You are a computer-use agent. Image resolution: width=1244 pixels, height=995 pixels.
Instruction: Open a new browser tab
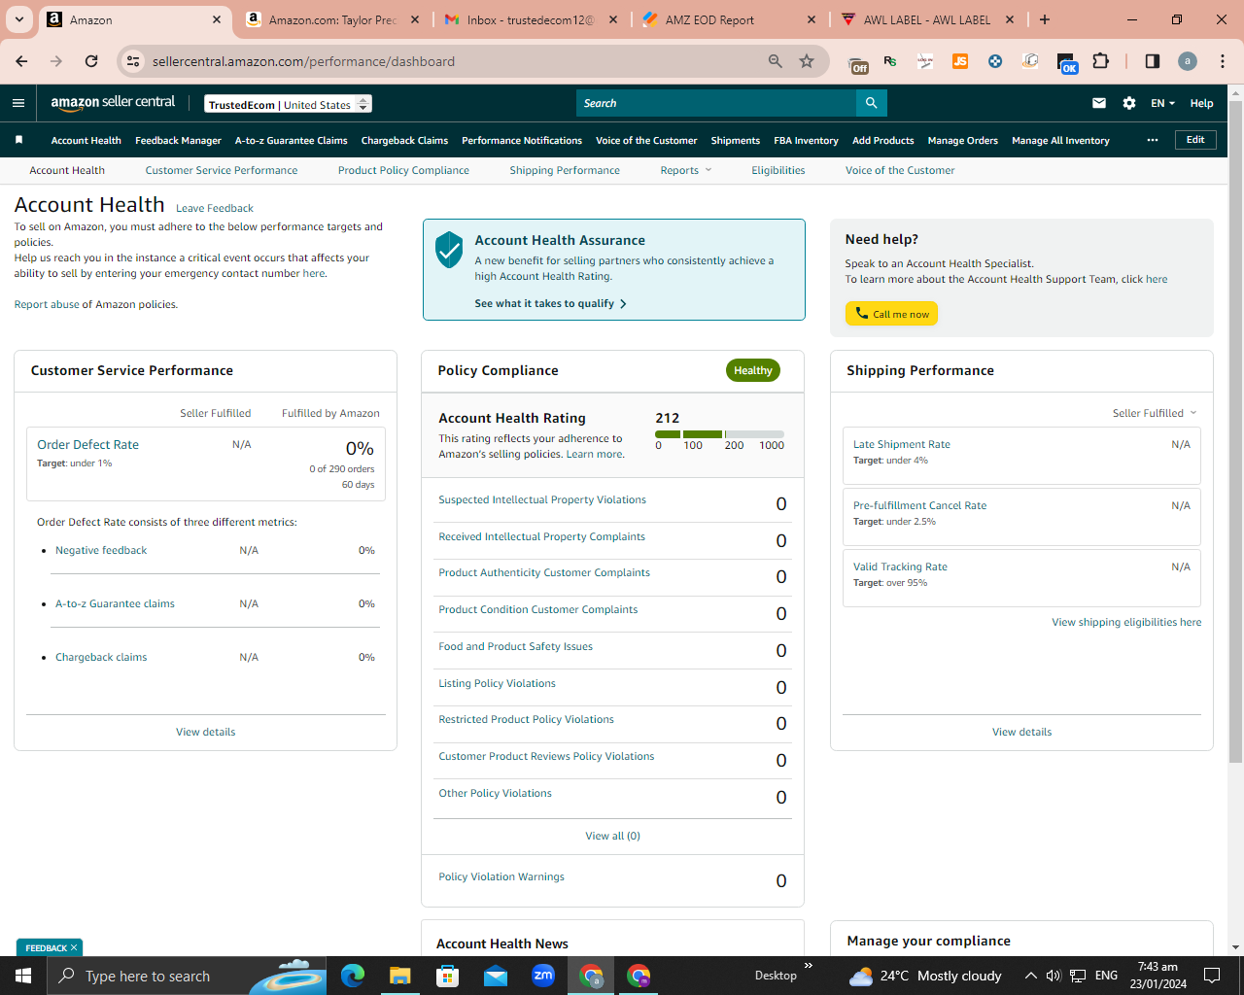pos(1045,19)
